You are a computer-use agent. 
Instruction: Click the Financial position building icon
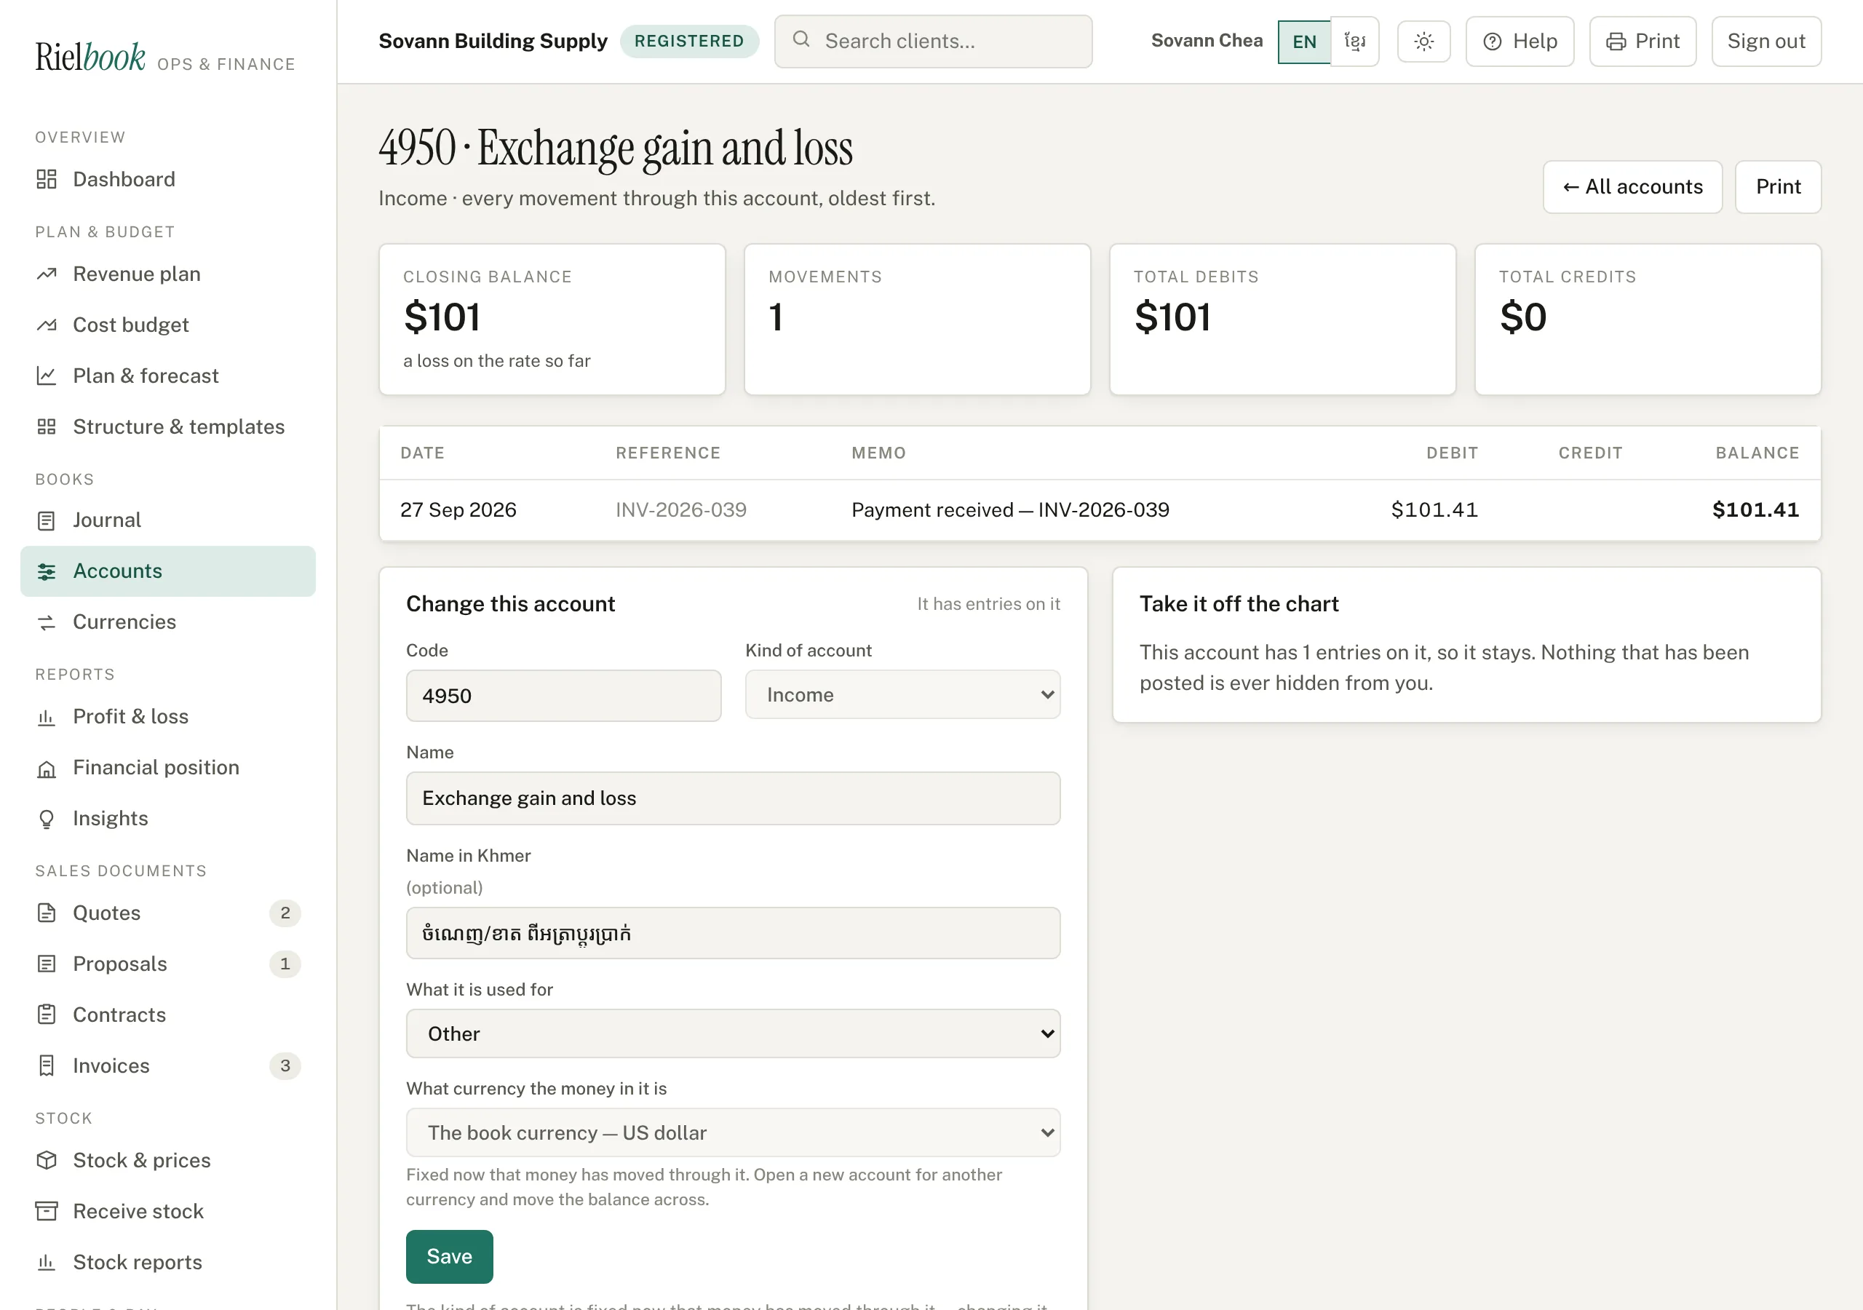47,768
